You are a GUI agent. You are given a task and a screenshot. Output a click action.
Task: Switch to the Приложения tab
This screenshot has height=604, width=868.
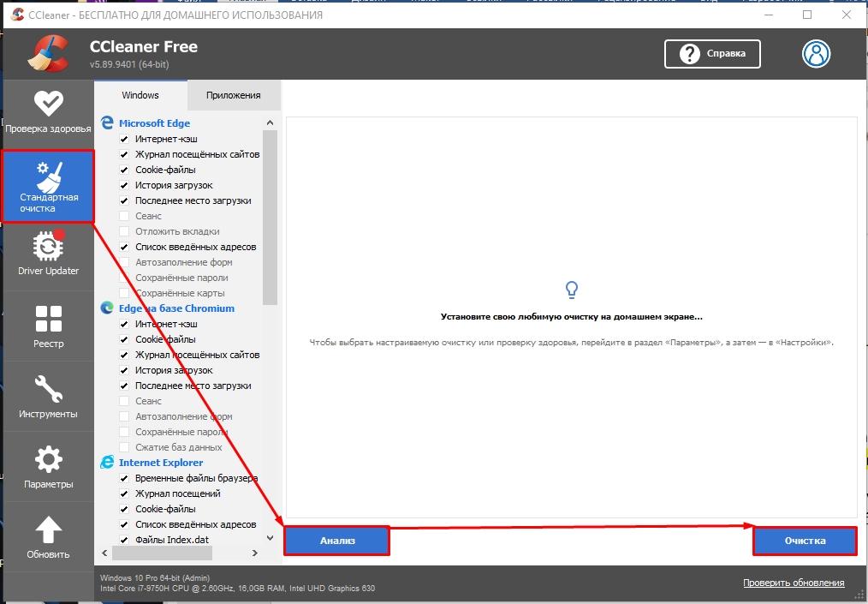[234, 95]
